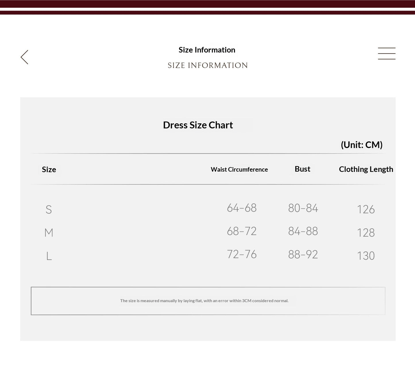The width and height of the screenshot is (415, 369).
Task: Select the Size column header
Action: 49,169
